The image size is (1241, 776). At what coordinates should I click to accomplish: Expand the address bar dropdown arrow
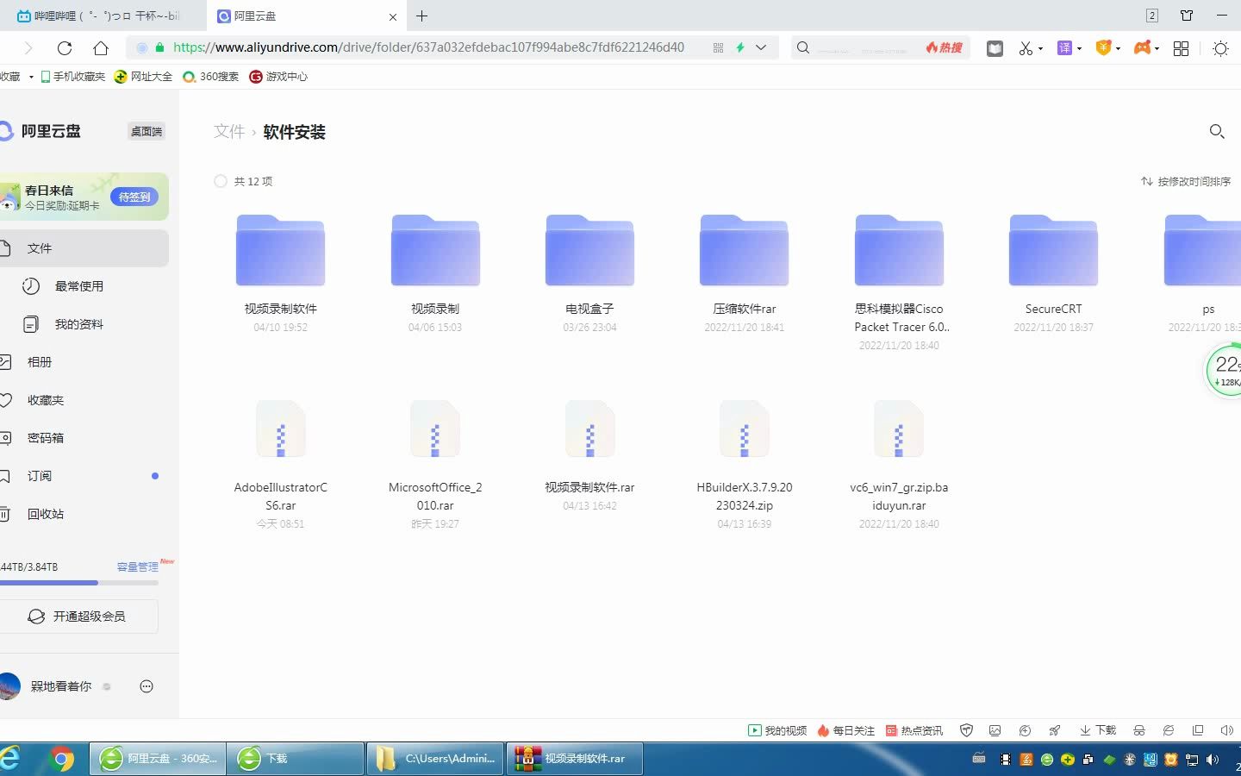761,47
